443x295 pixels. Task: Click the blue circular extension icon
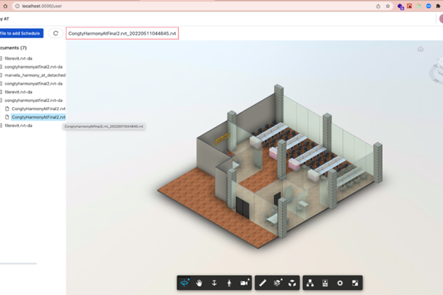[x=429, y=6]
